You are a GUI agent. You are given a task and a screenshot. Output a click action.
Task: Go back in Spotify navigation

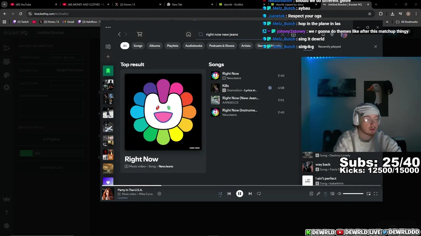pyautogui.click(x=119, y=34)
